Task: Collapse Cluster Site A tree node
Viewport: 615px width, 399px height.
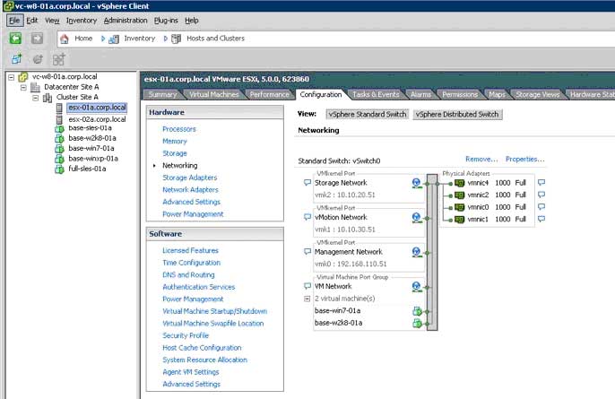Action: tap(36, 98)
